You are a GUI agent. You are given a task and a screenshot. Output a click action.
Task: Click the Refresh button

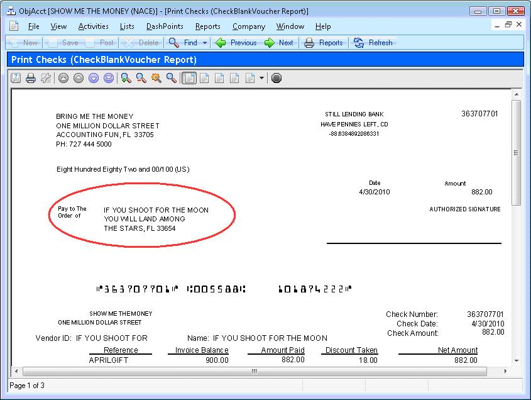click(x=373, y=43)
